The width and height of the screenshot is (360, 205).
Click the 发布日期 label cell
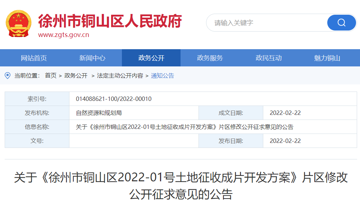pos(231,141)
